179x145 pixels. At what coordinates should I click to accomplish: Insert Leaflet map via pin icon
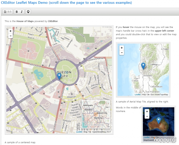28,12
